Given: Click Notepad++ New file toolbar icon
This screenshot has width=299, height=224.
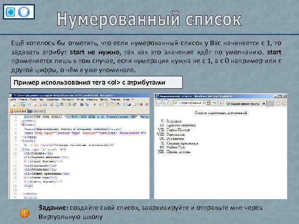Looking at the screenshot, I should (14, 105).
